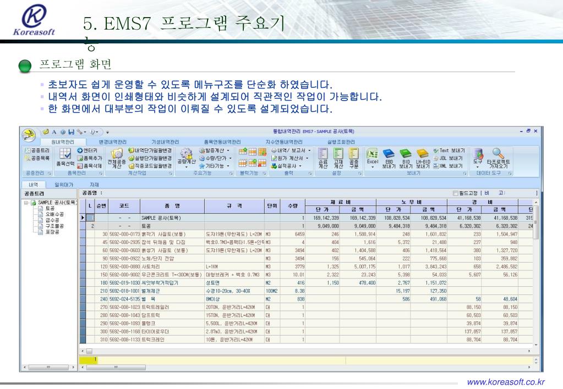Screen dimensions: 563x389
Task: Click the font 'A' quick-access icon
Action: pos(54,132)
